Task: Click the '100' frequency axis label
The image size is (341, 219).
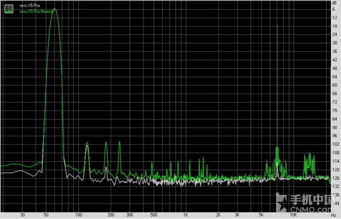Action: tap(78, 215)
